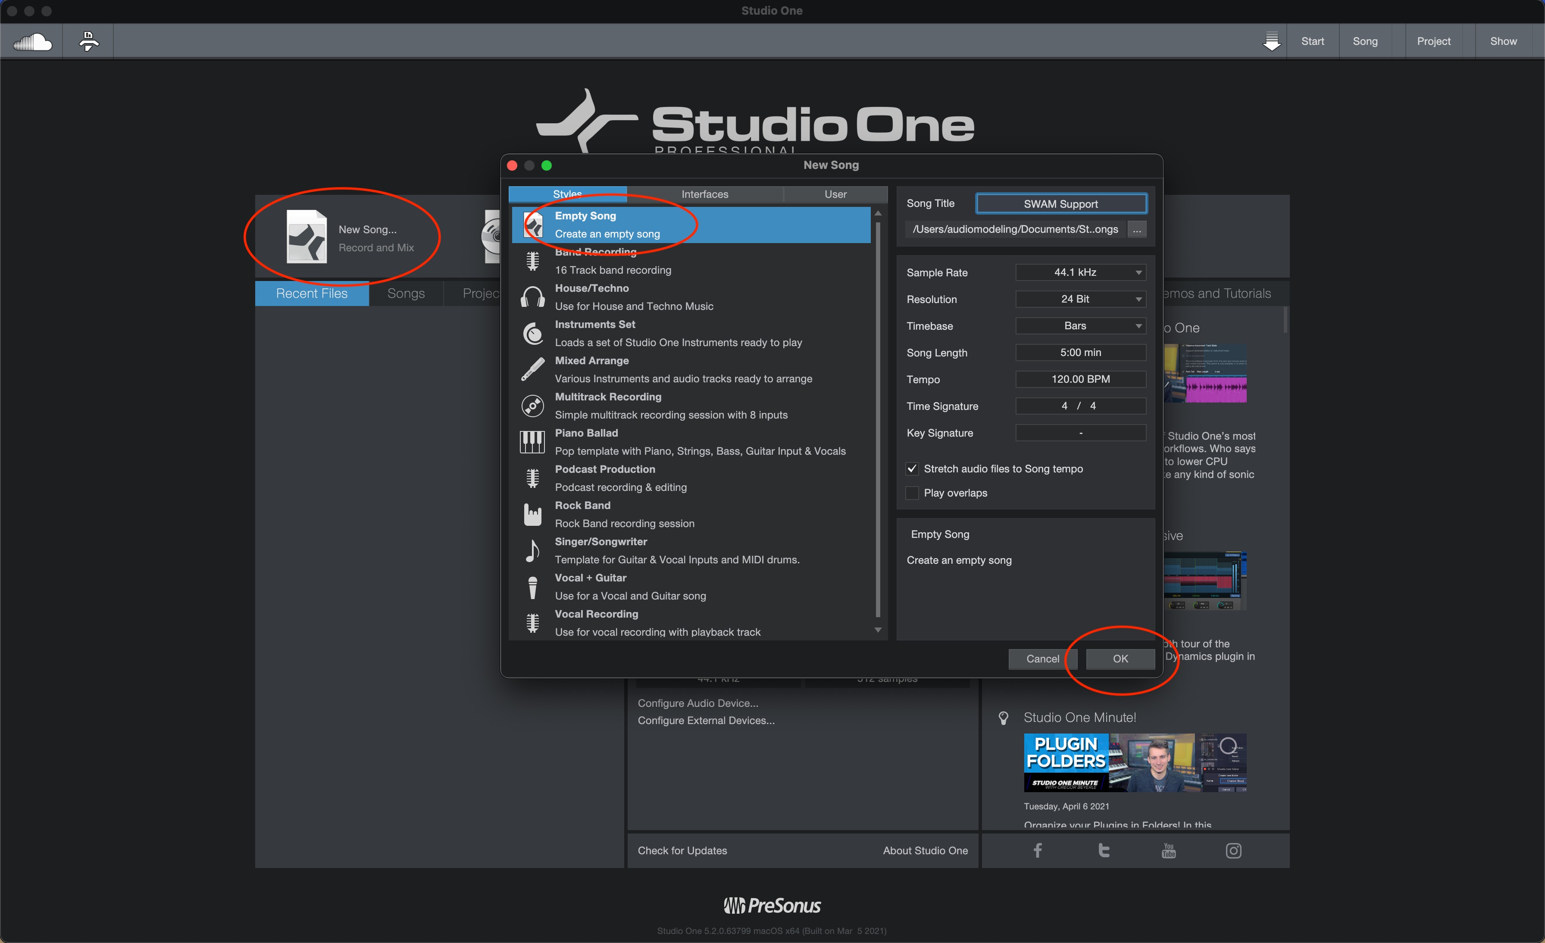Open the Facebook icon link
This screenshot has width=1545, height=943.
(x=1038, y=850)
